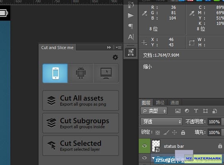Hide the status bar layer
Image resolution: width=224 pixels, height=165 pixels.
144,146
